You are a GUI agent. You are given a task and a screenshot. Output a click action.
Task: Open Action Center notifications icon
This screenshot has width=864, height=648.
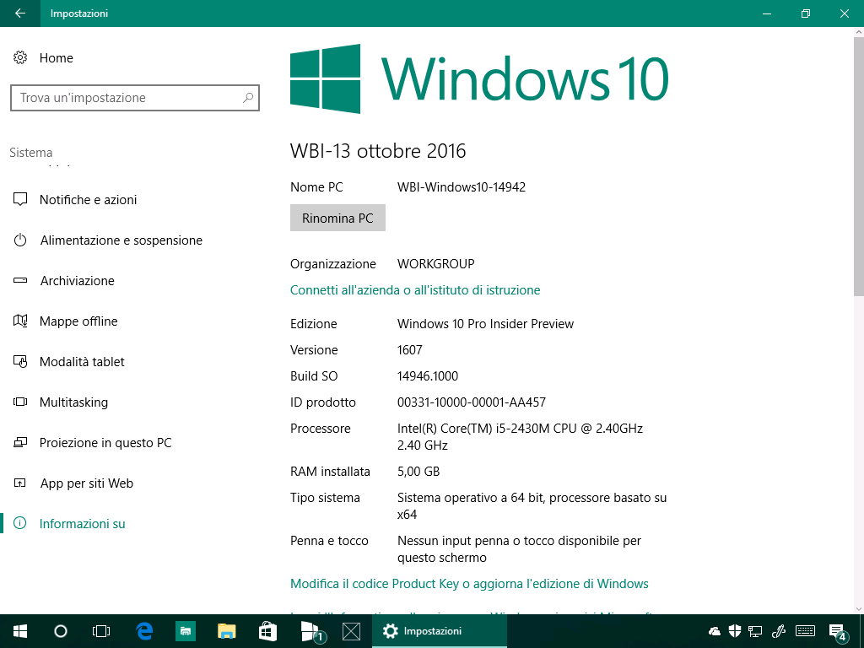(838, 631)
